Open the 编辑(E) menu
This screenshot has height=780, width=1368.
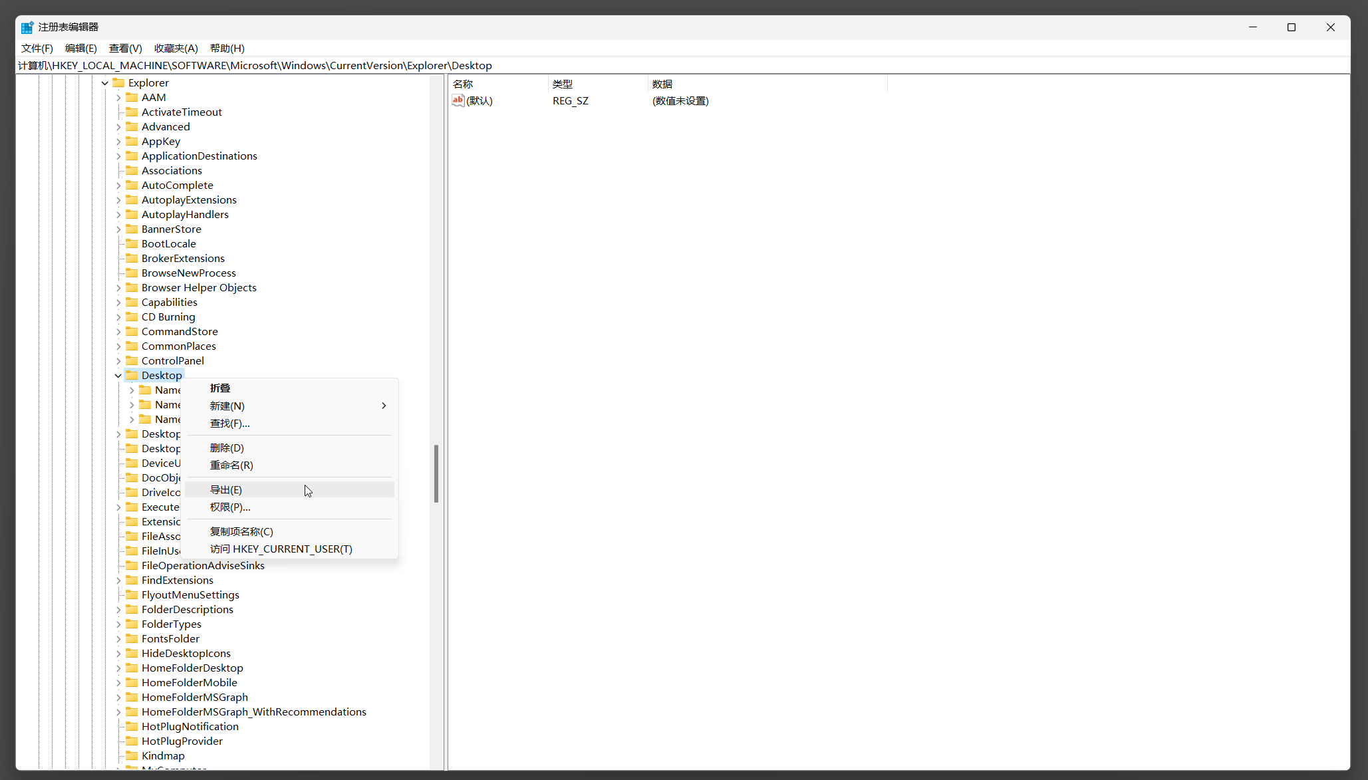(x=81, y=49)
